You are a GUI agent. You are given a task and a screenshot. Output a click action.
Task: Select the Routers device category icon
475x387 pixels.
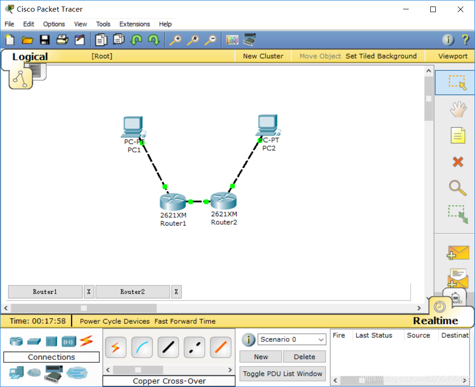(16, 341)
